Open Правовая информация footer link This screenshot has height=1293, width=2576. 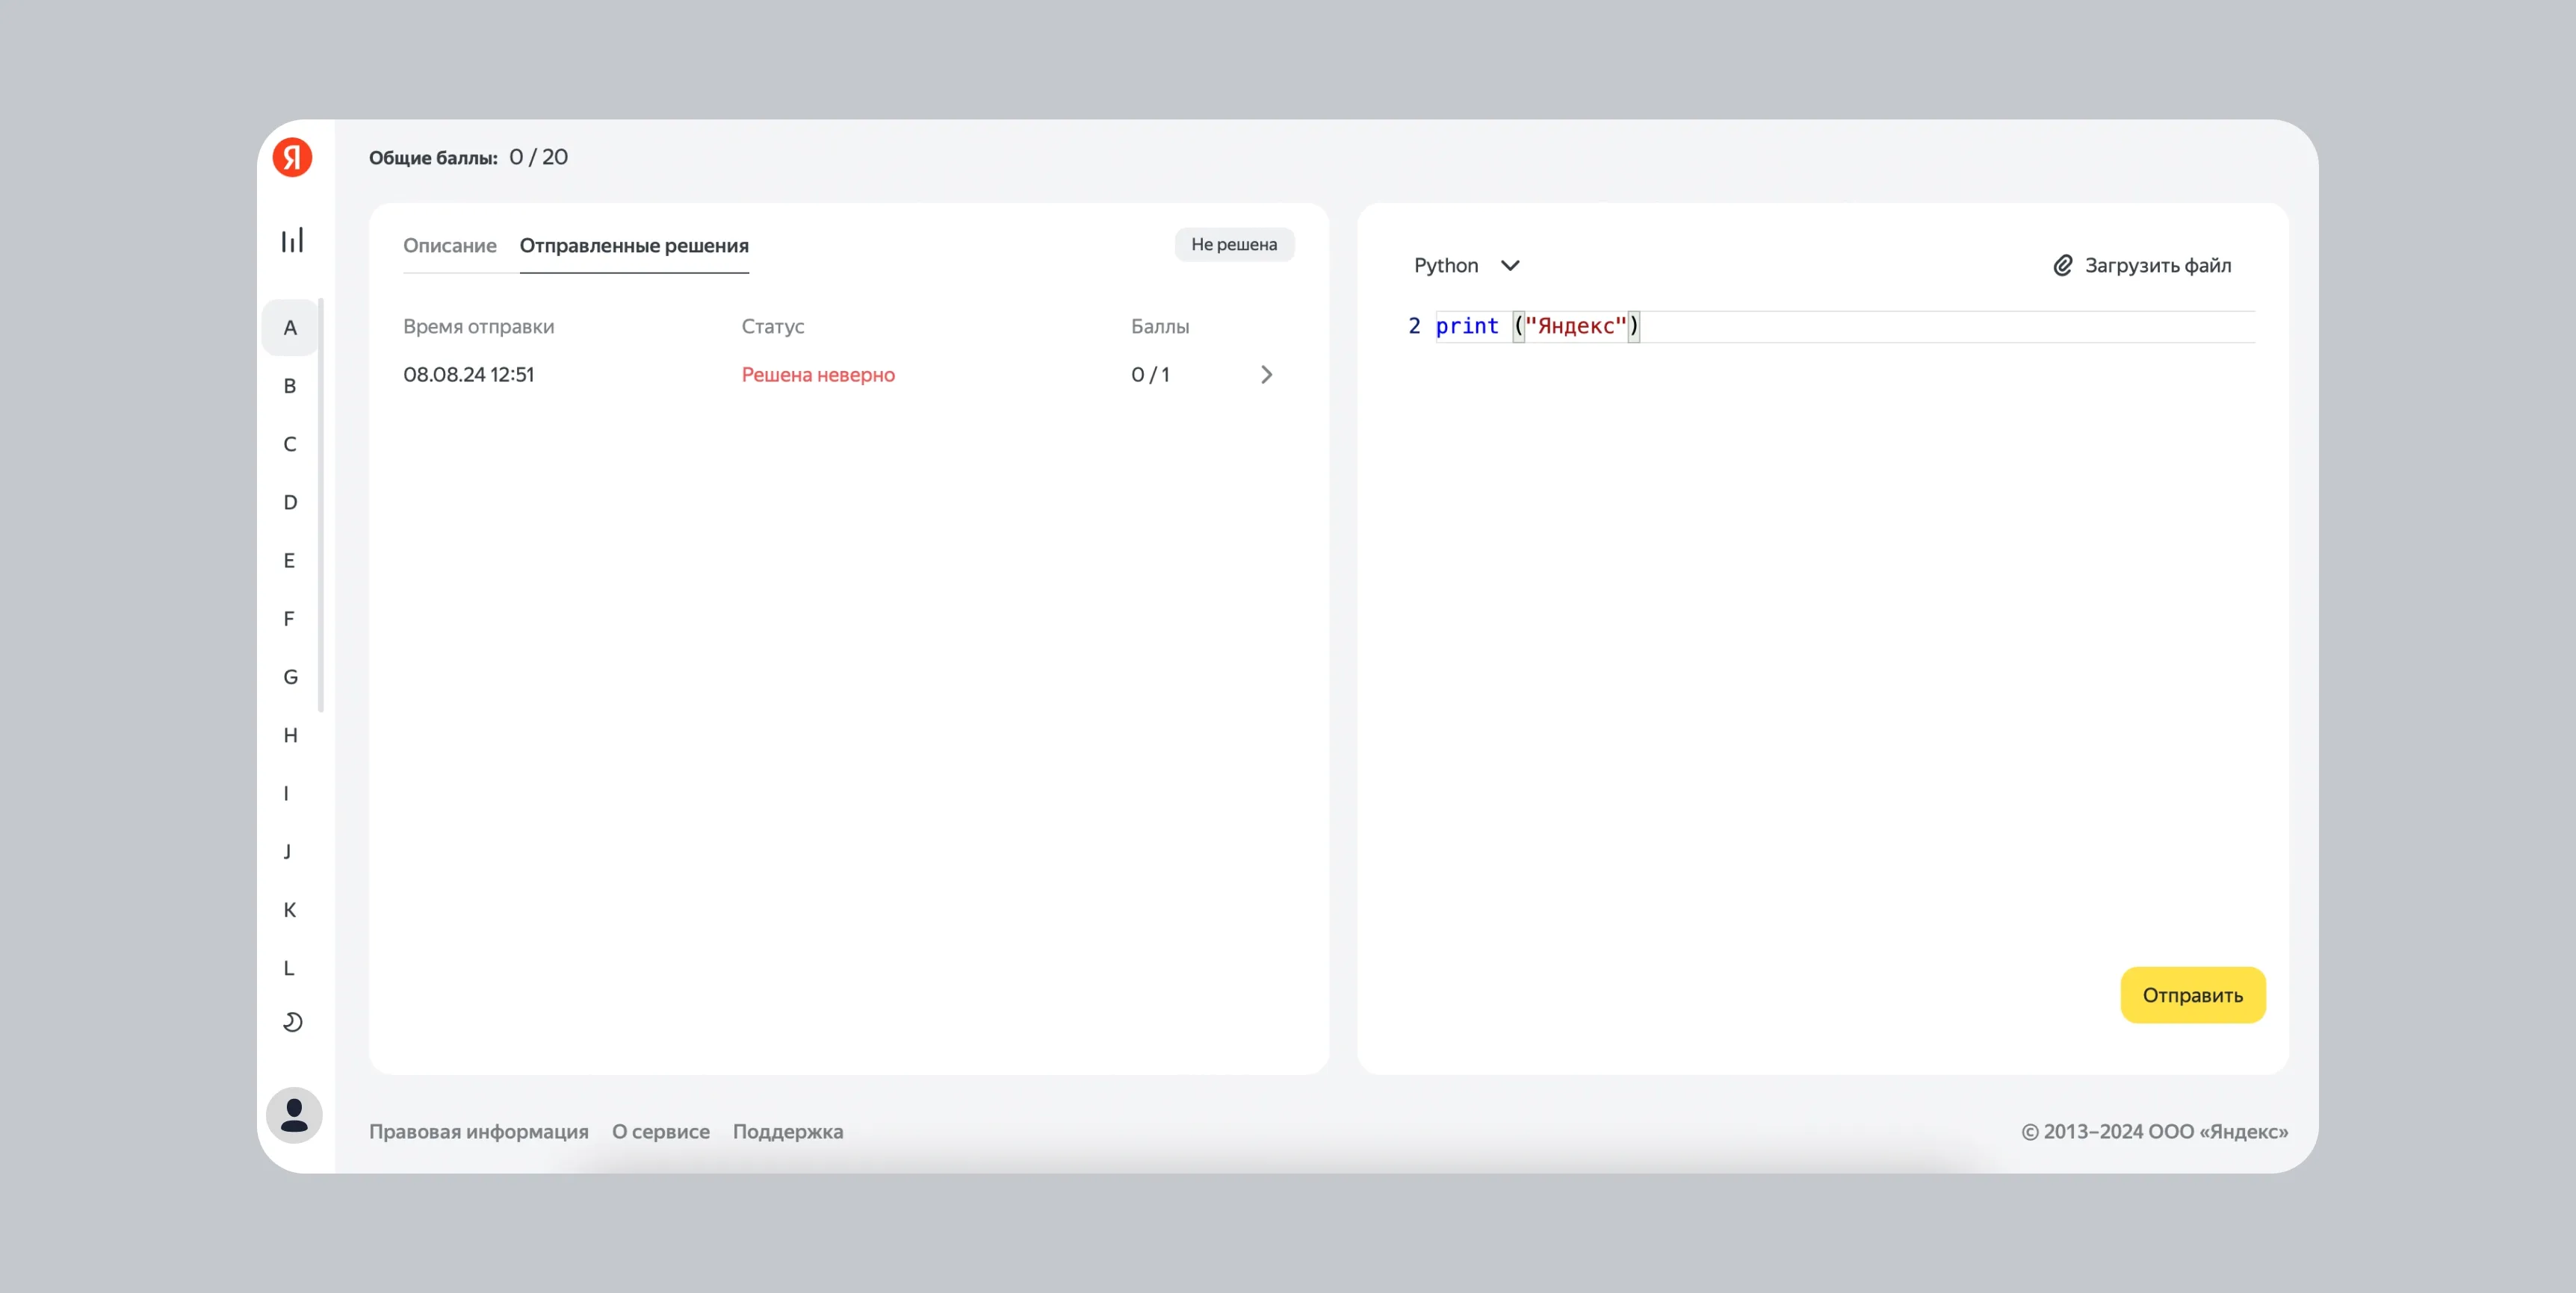coord(478,1132)
